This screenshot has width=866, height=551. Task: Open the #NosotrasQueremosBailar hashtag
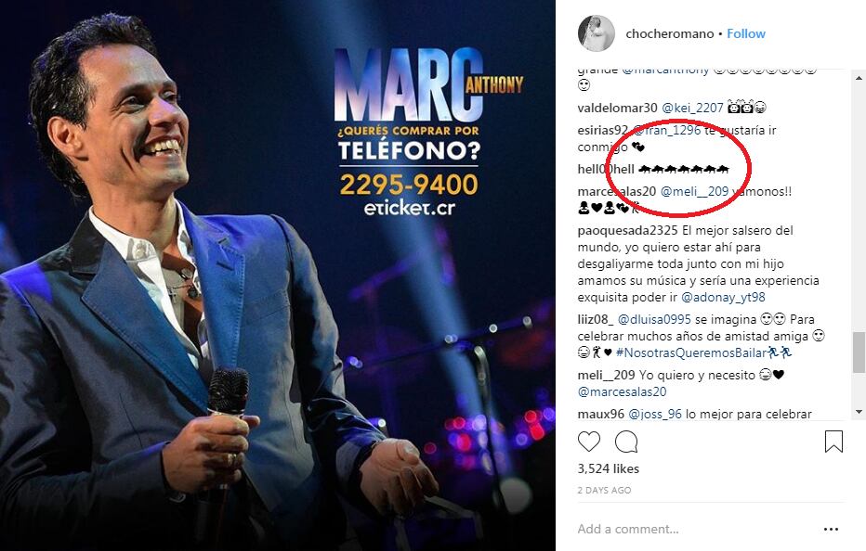coord(691,352)
